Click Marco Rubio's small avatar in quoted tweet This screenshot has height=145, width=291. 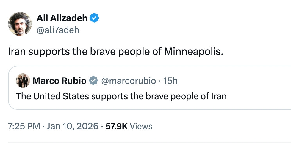[x=23, y=81]
